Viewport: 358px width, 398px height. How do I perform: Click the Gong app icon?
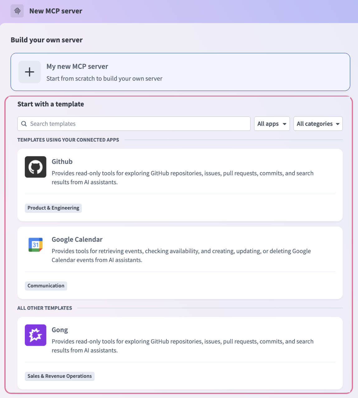35,335
